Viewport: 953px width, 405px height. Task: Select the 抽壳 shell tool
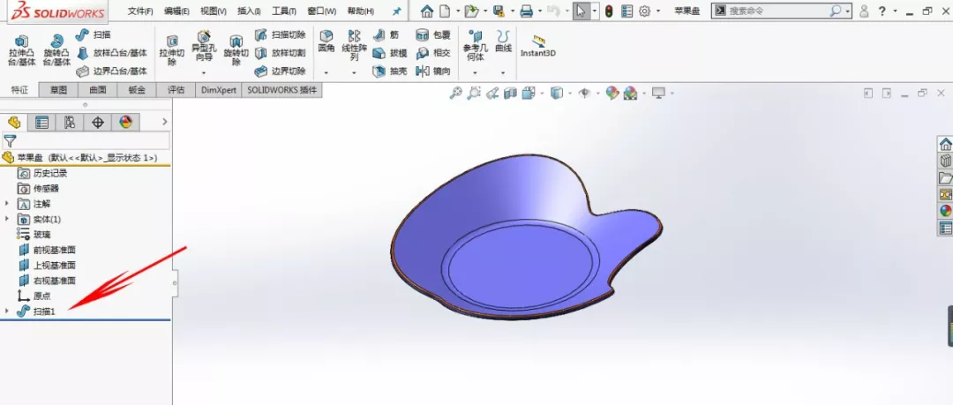[390, 71]
